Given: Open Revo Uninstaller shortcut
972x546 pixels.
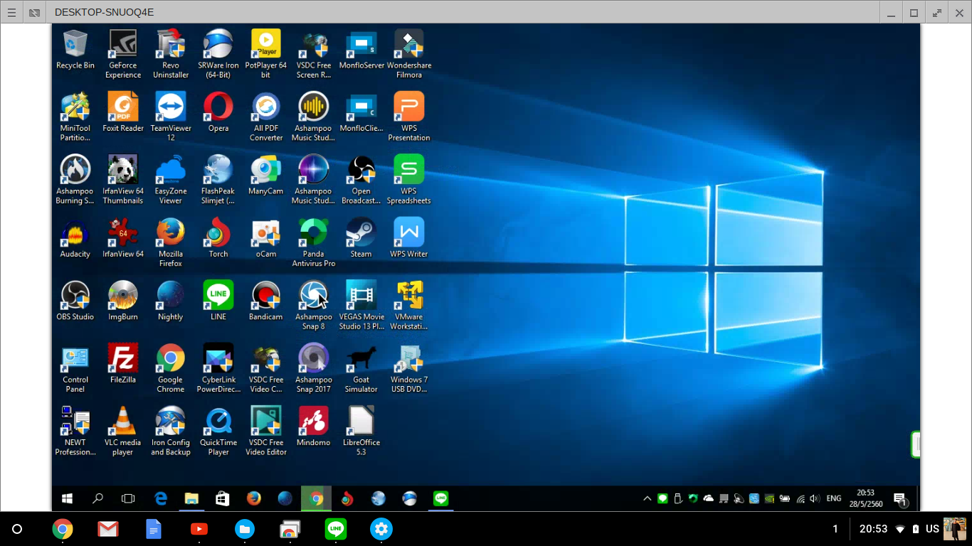Looking at the screenshot, I should coord(171,54).
